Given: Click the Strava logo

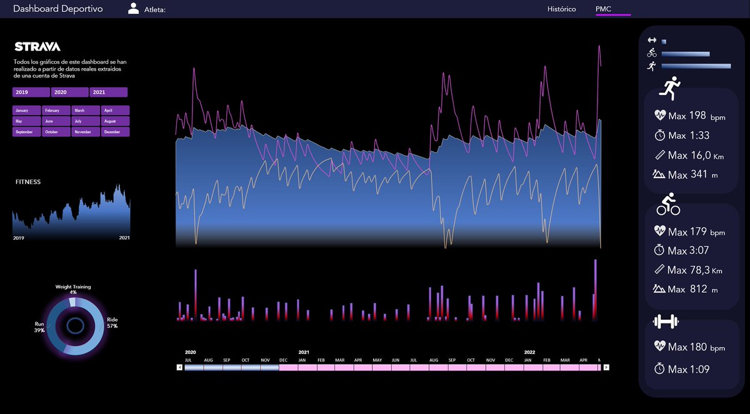Looking at the screenshot, I should click(x=37, y=47).
